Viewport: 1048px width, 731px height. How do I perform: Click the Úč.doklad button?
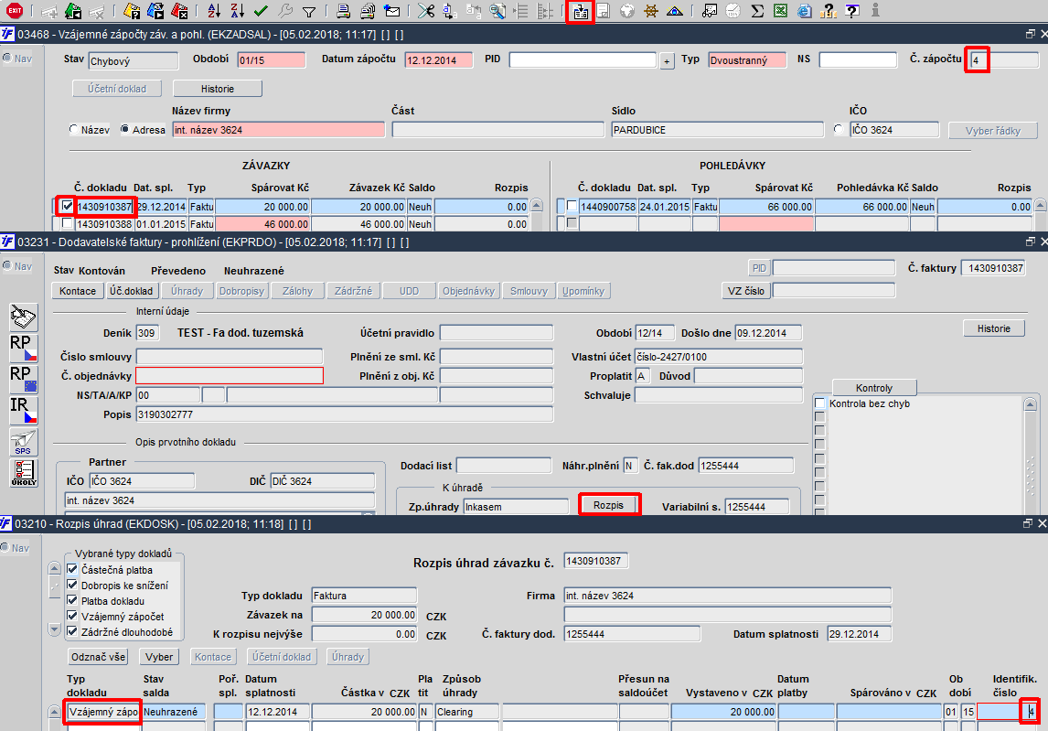click(x=132, y=291)
